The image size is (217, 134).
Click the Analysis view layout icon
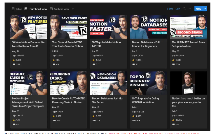coord(51,9)
